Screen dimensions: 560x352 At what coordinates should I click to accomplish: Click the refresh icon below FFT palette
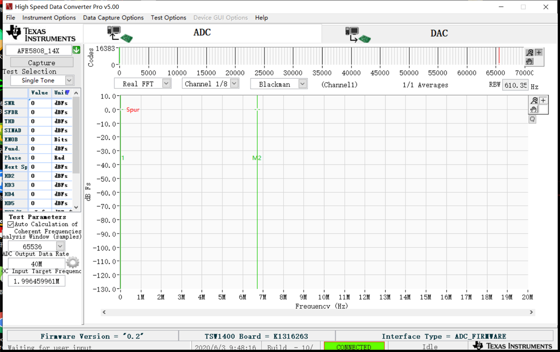tap(532, 119)
